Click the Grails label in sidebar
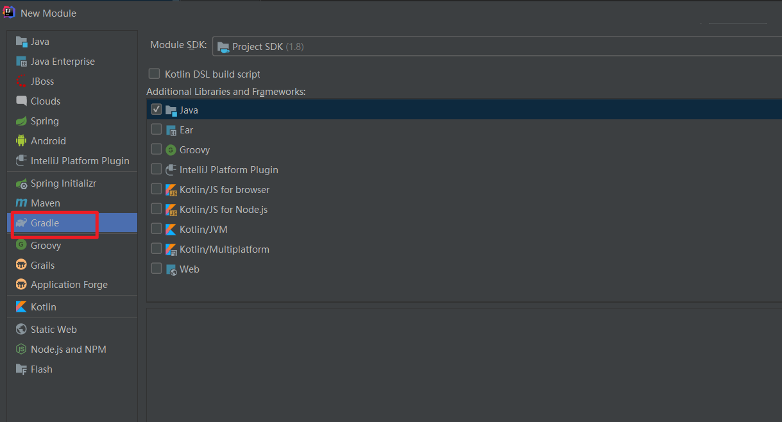The height and width of the screenshot is (422, 782). click(x=43, y=266)
